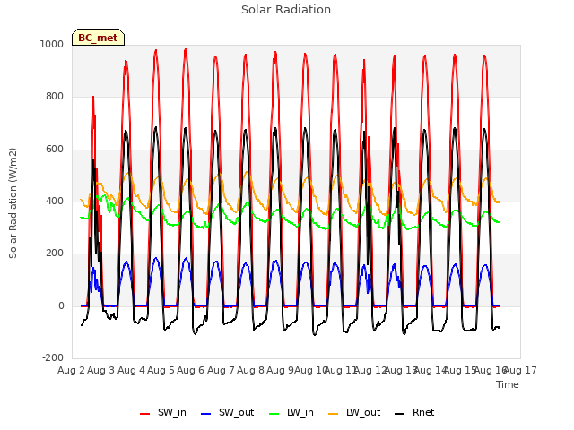Click the Aug 2 x-axis tick label

point(71,370)
